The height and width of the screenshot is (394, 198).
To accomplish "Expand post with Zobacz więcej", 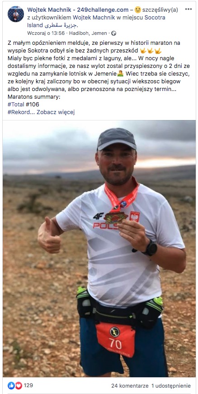I will (x=56, y=112).
